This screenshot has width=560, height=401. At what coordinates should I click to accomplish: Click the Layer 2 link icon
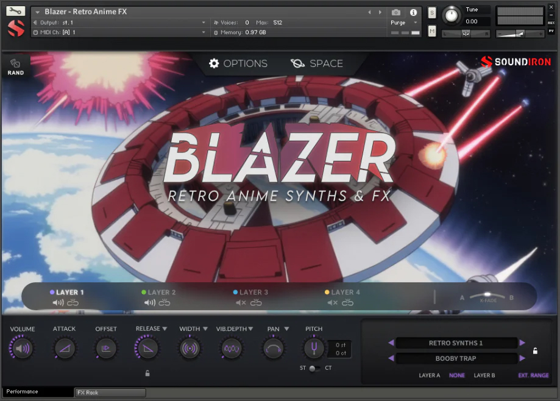point(165,303)
